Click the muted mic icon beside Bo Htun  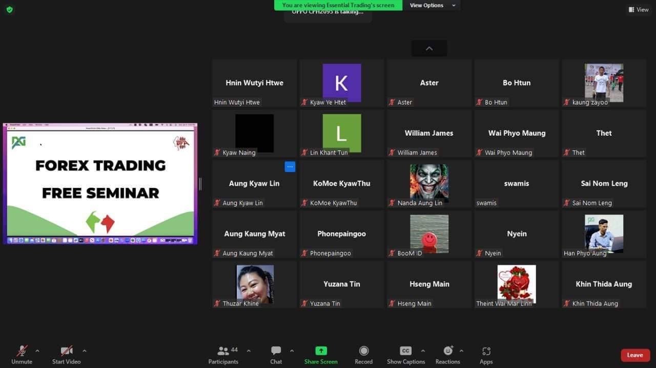tap(479, 102)
